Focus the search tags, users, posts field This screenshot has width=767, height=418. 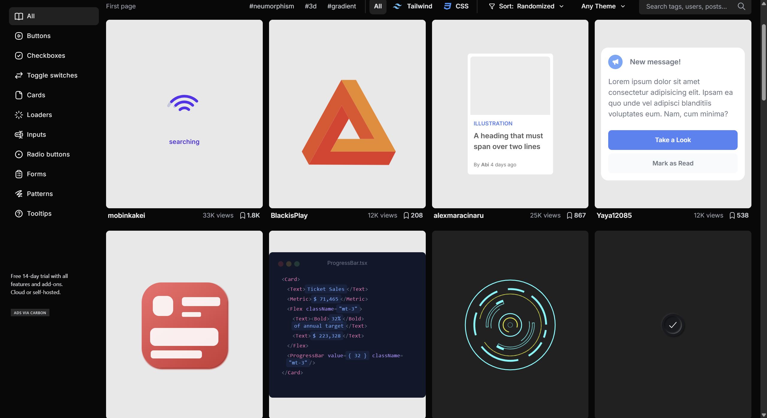(686, 7)
